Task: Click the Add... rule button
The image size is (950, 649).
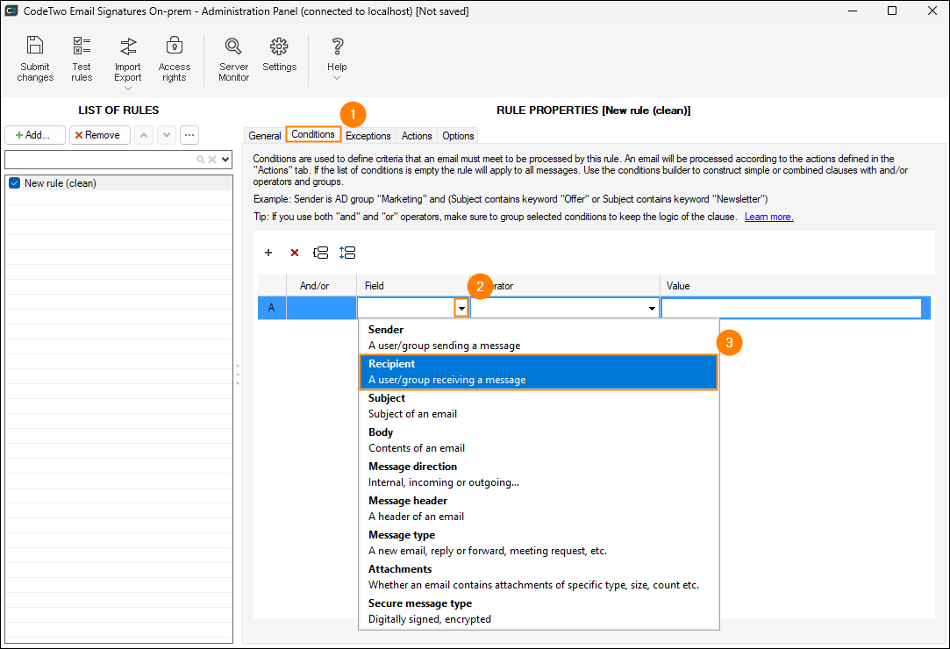Action: (35, 135)
